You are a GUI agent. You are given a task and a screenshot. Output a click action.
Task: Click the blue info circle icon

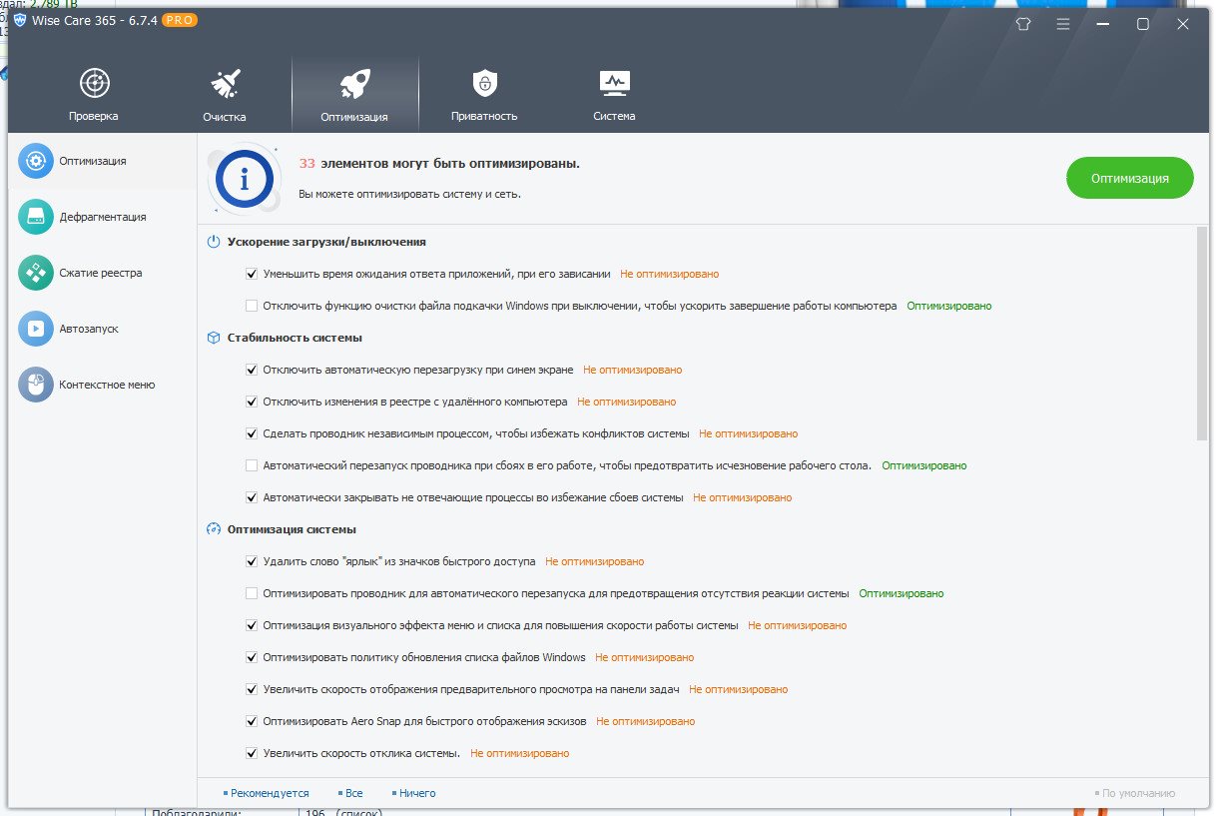244,180
